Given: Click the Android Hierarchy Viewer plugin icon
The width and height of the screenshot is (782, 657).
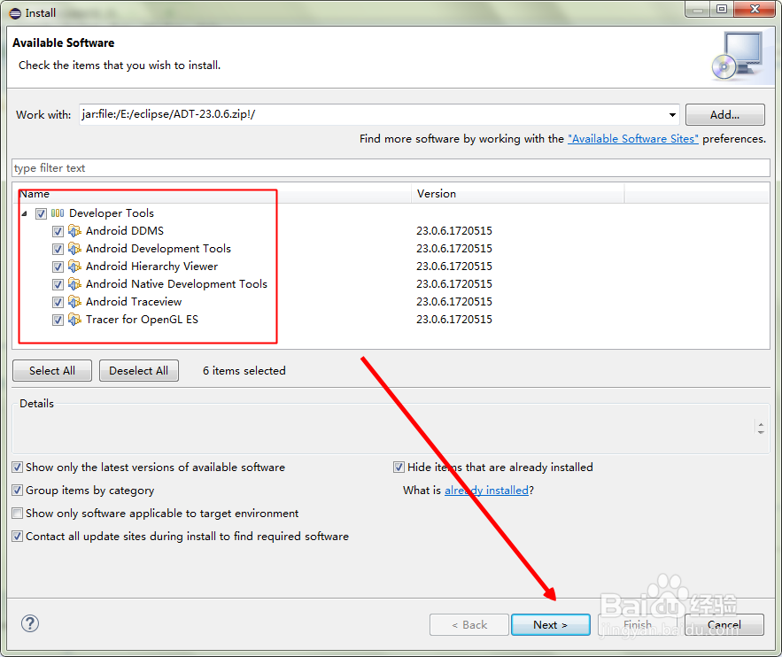Looking at the screenshot, I should point(74,267).
